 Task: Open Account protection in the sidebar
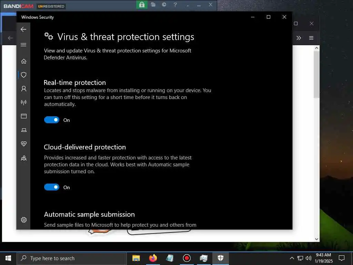click(x=24, y=89)
